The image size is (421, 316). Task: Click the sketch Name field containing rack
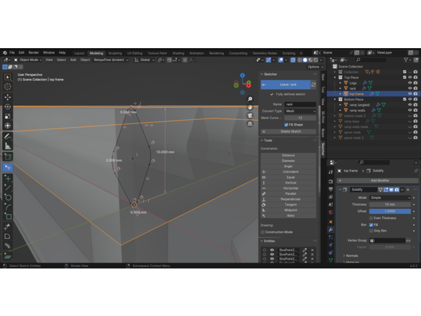[x=299, y=104]
